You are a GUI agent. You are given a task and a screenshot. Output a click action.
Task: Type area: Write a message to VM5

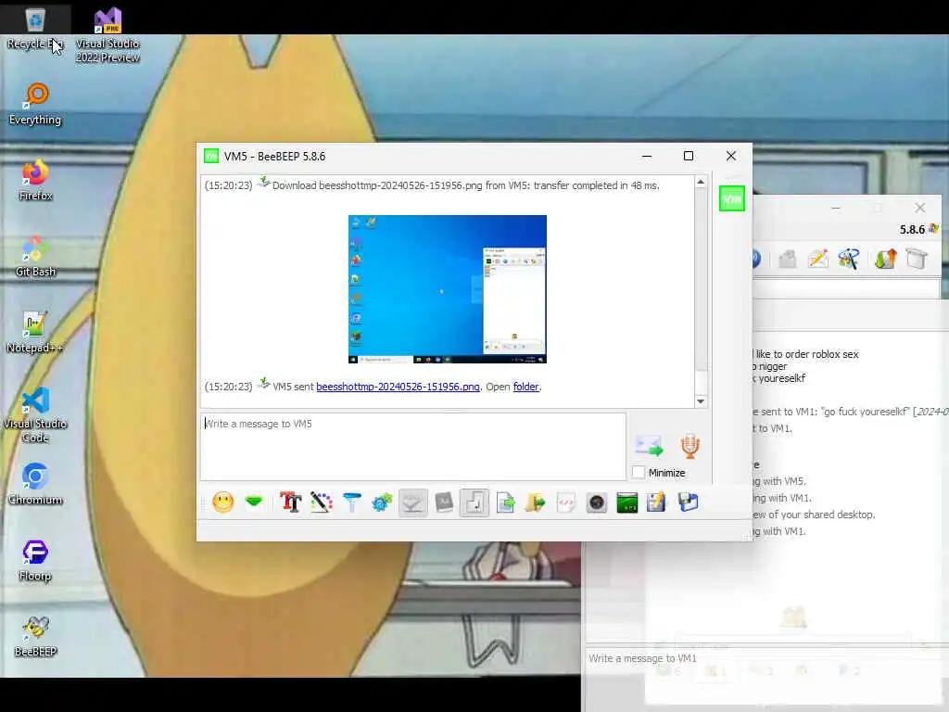tap(412, 446)
